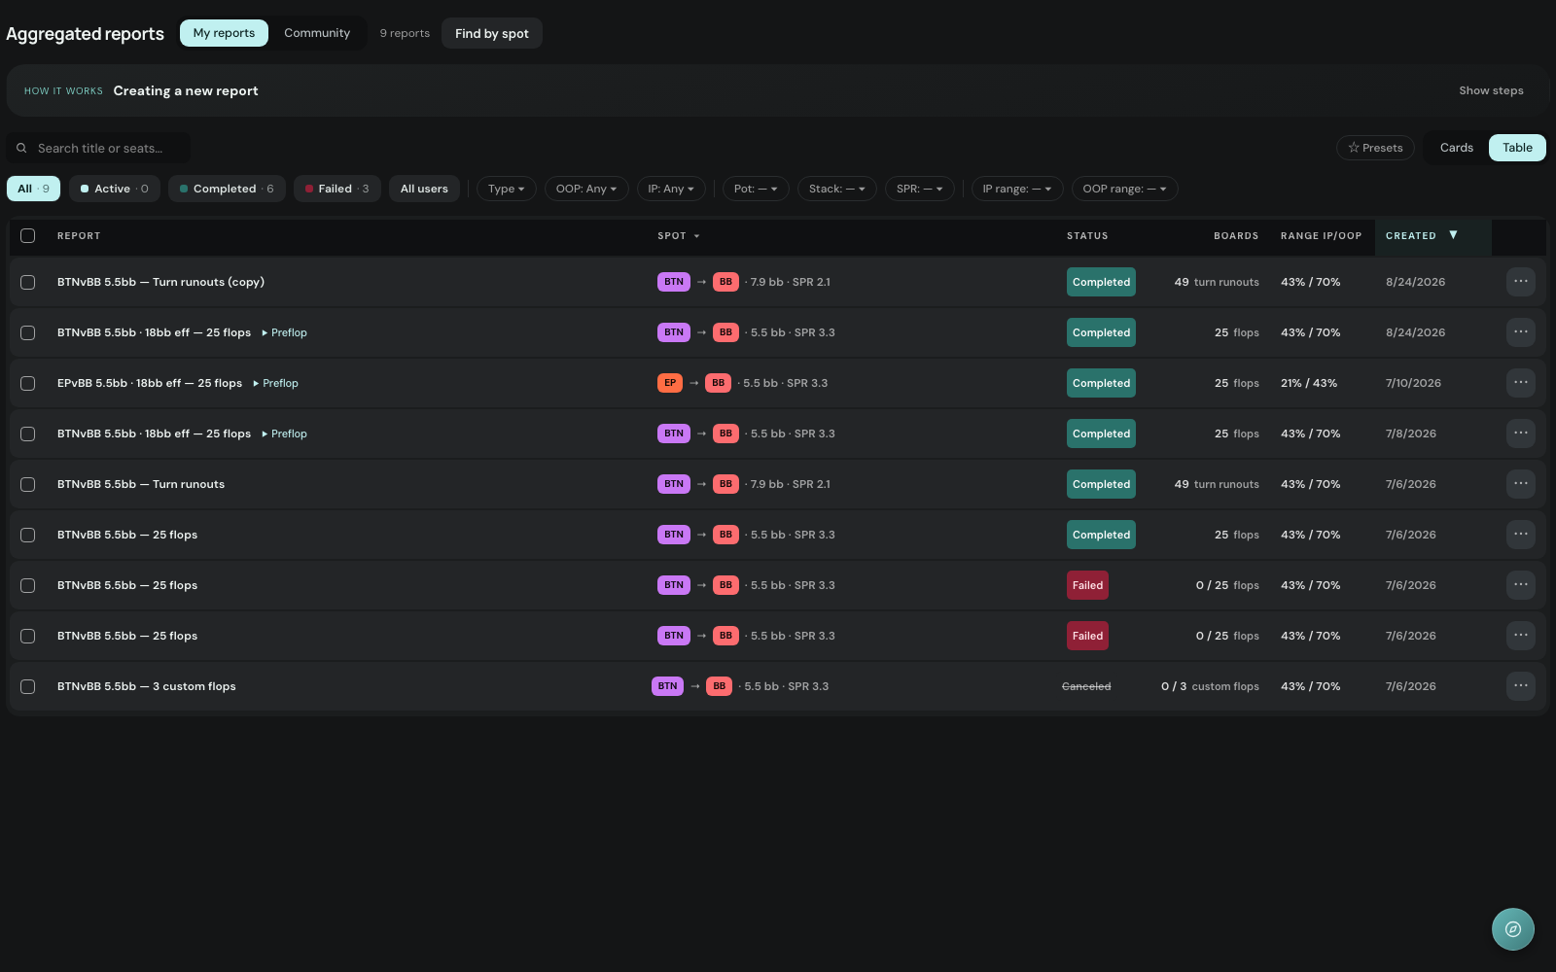
Task: Switch to the Community tab
Action: [317, 33]
